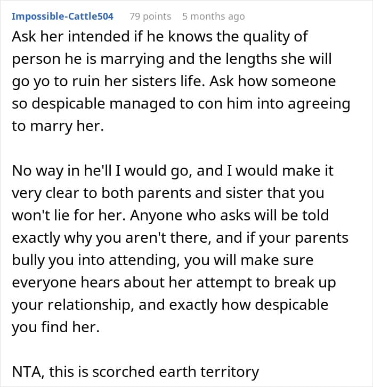Screen dimensions: 373x387
Task: Select the line 'very clear to both parents'
Action: pyautogui.click(x=168, y=194)
